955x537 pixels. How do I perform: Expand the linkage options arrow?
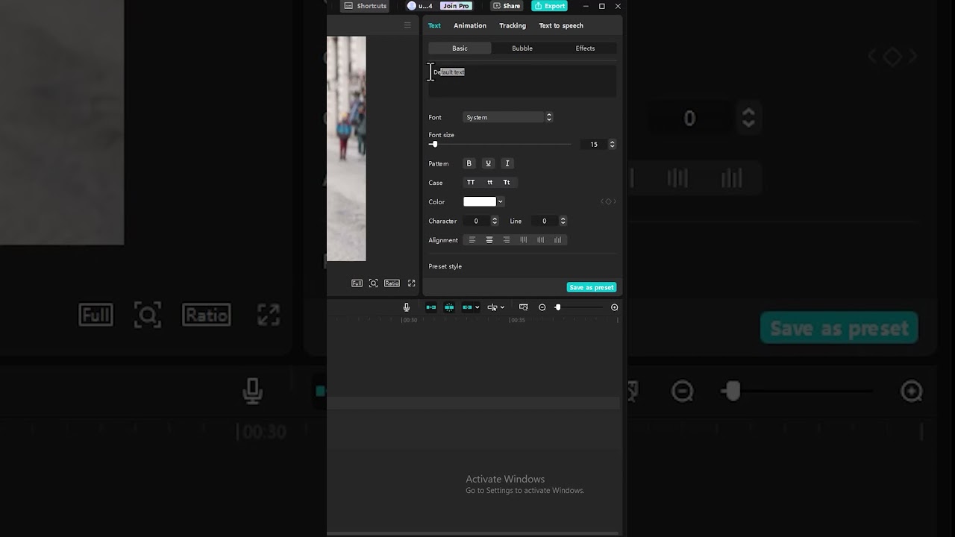477,307
